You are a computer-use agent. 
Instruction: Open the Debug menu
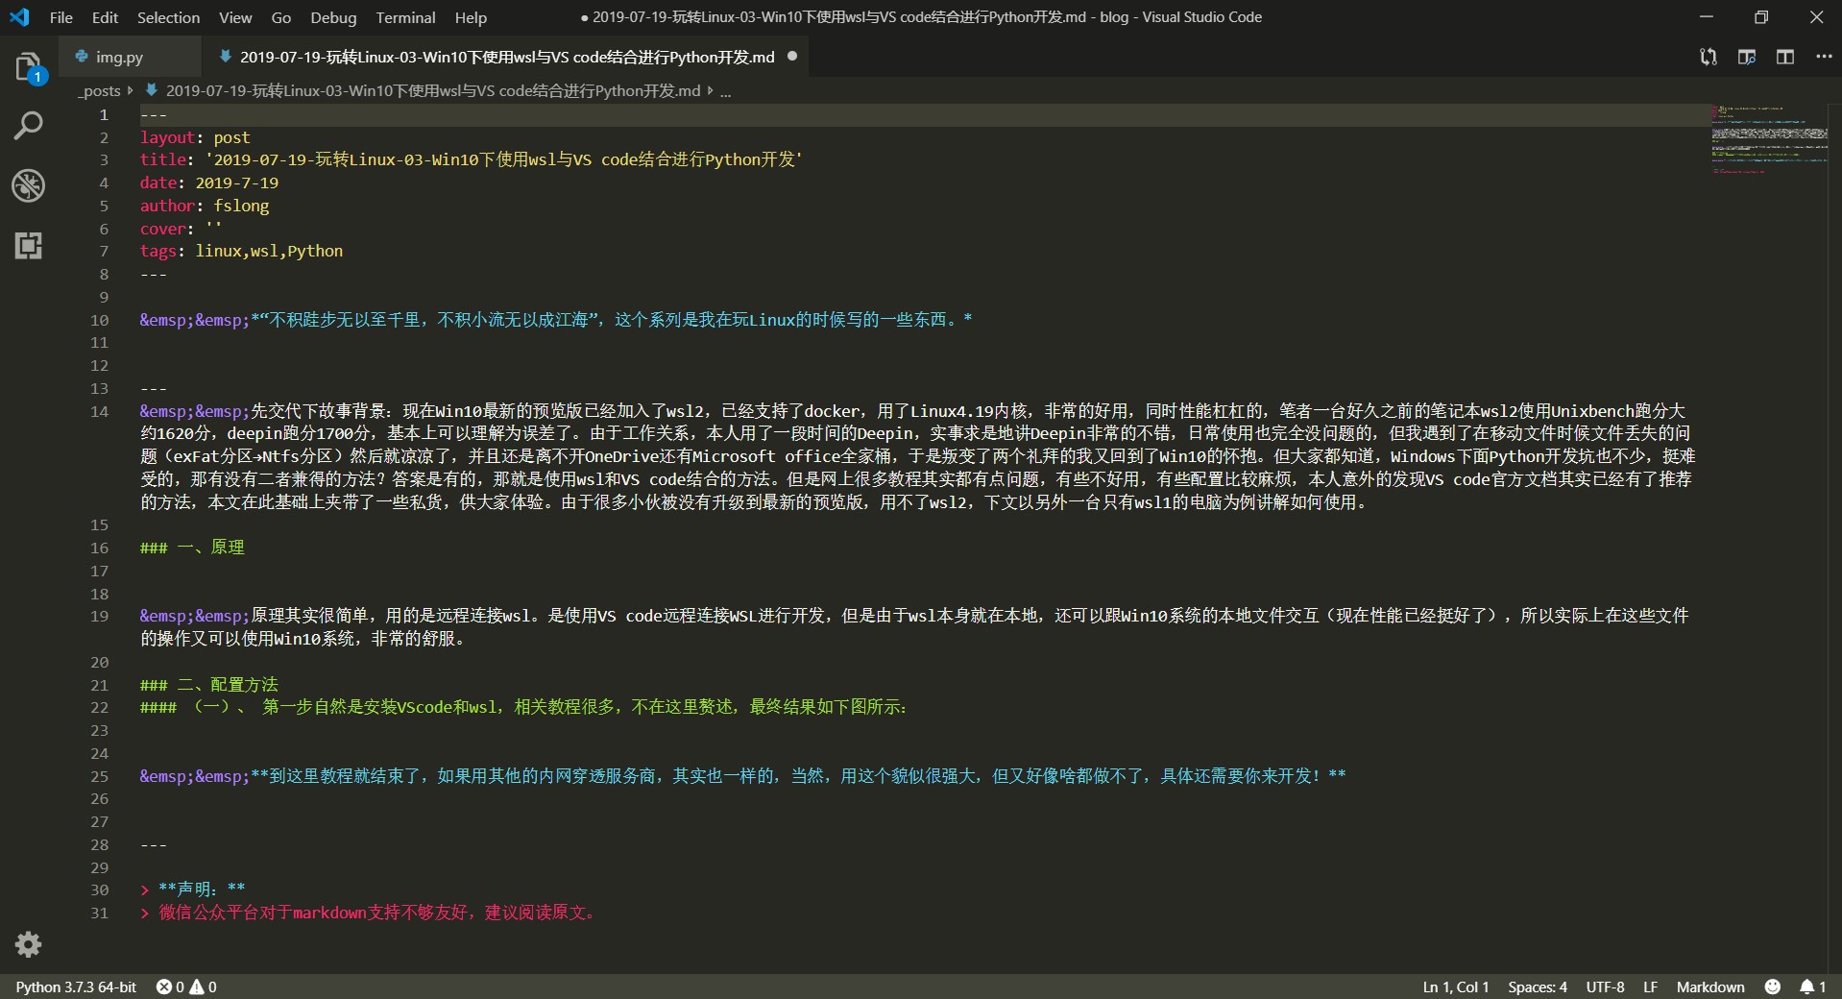pyautogui.click(x=333, y=17)
